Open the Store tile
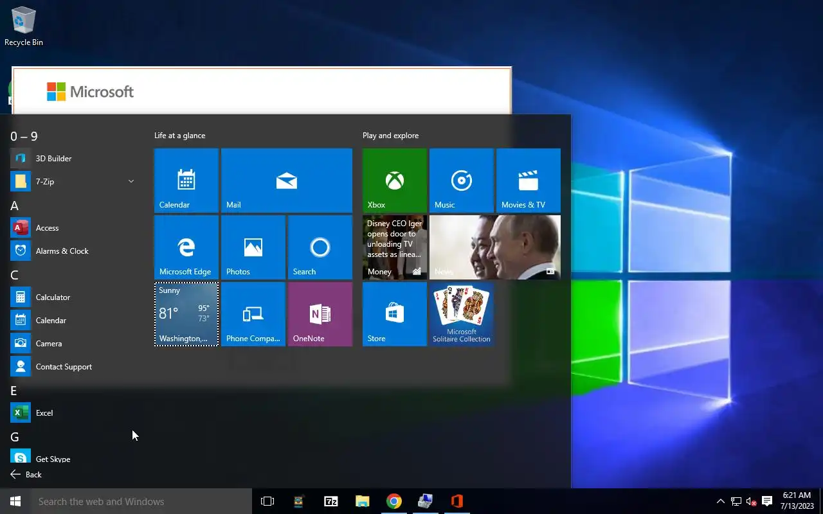This screenshot has width=823, height=514. [395, 314]
